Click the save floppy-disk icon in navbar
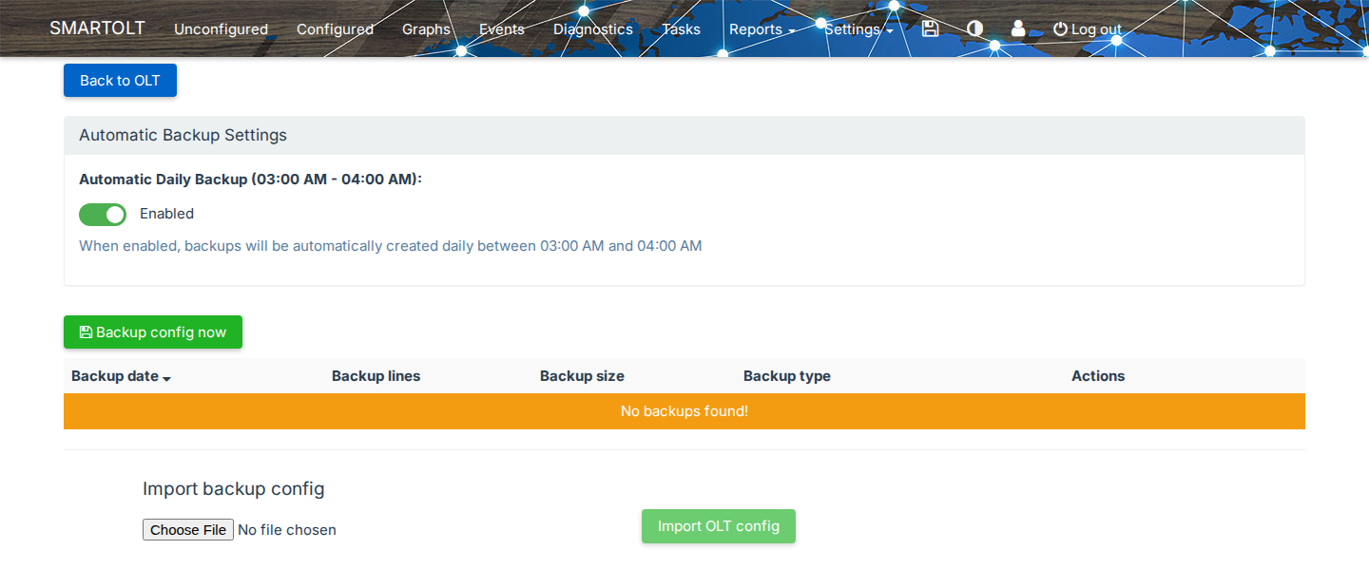 (x=931, y=28)
